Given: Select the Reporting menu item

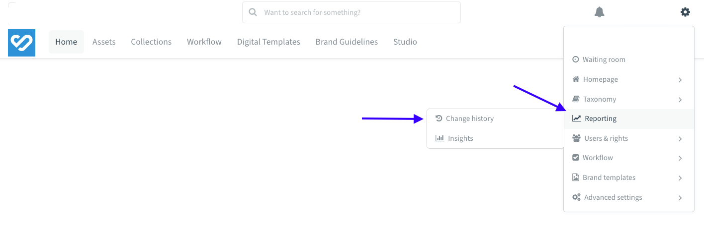Looking at the screenshot, I should click(x=629, y=118).
